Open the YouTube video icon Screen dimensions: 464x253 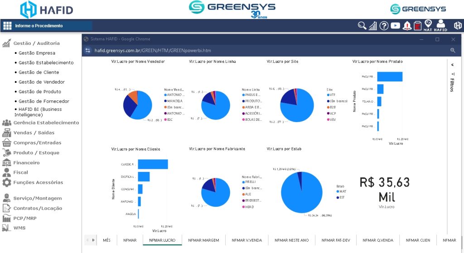point(396,26)
